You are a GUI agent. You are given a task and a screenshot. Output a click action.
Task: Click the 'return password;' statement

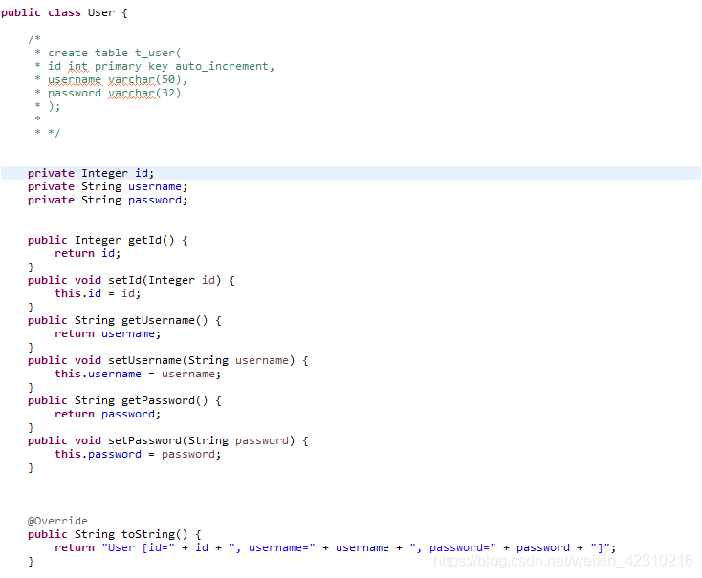[107, 415]
